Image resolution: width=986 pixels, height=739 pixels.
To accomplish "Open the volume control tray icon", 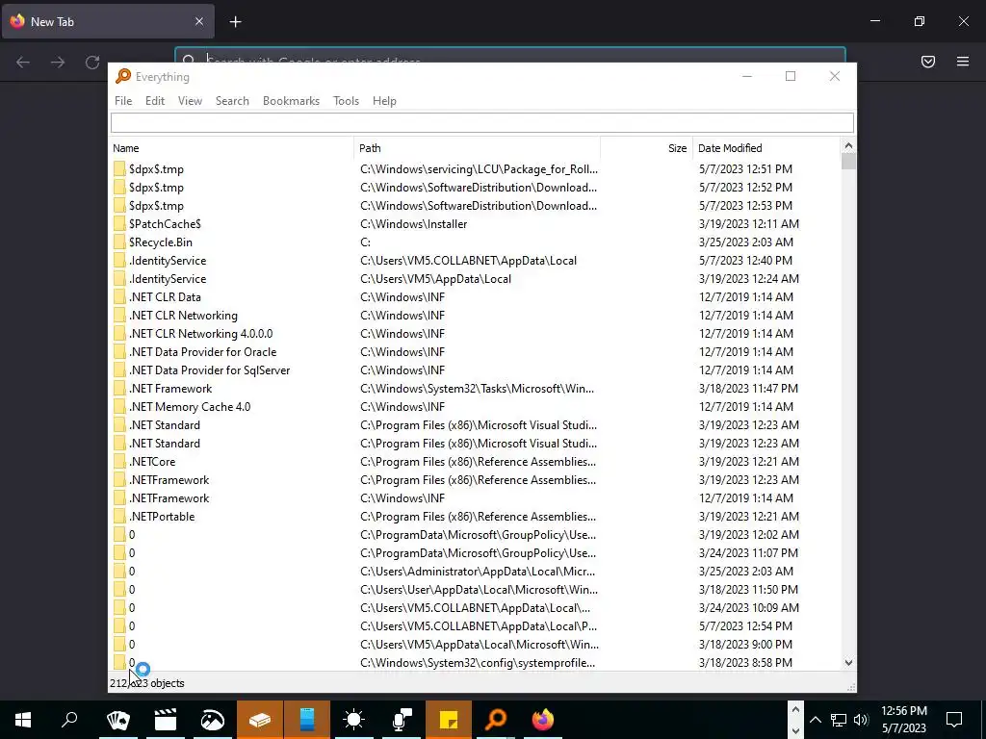I will click(861, 720).
